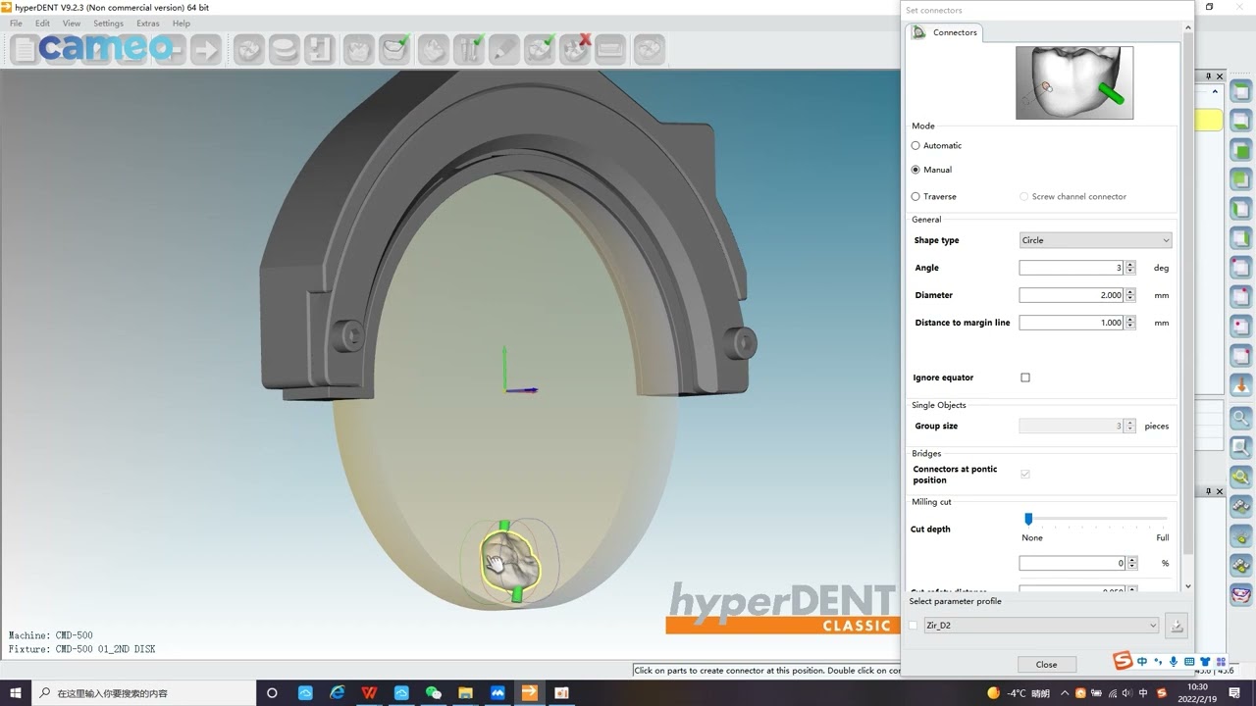Viewport: 1256px width, 706px height.
Task: Pin the lower right docked panel
Action: 1209,490
